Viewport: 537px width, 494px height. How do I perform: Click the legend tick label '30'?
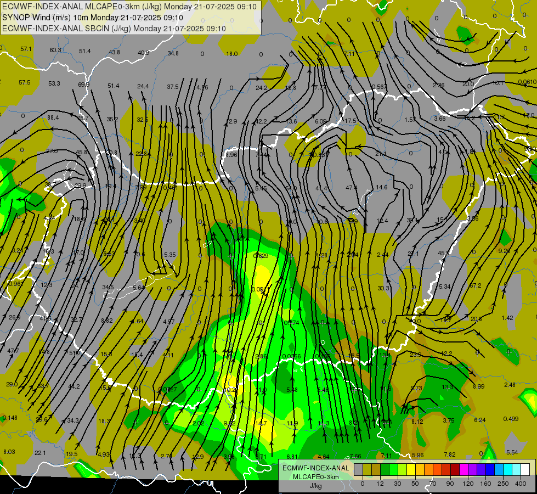coord(398,484)
